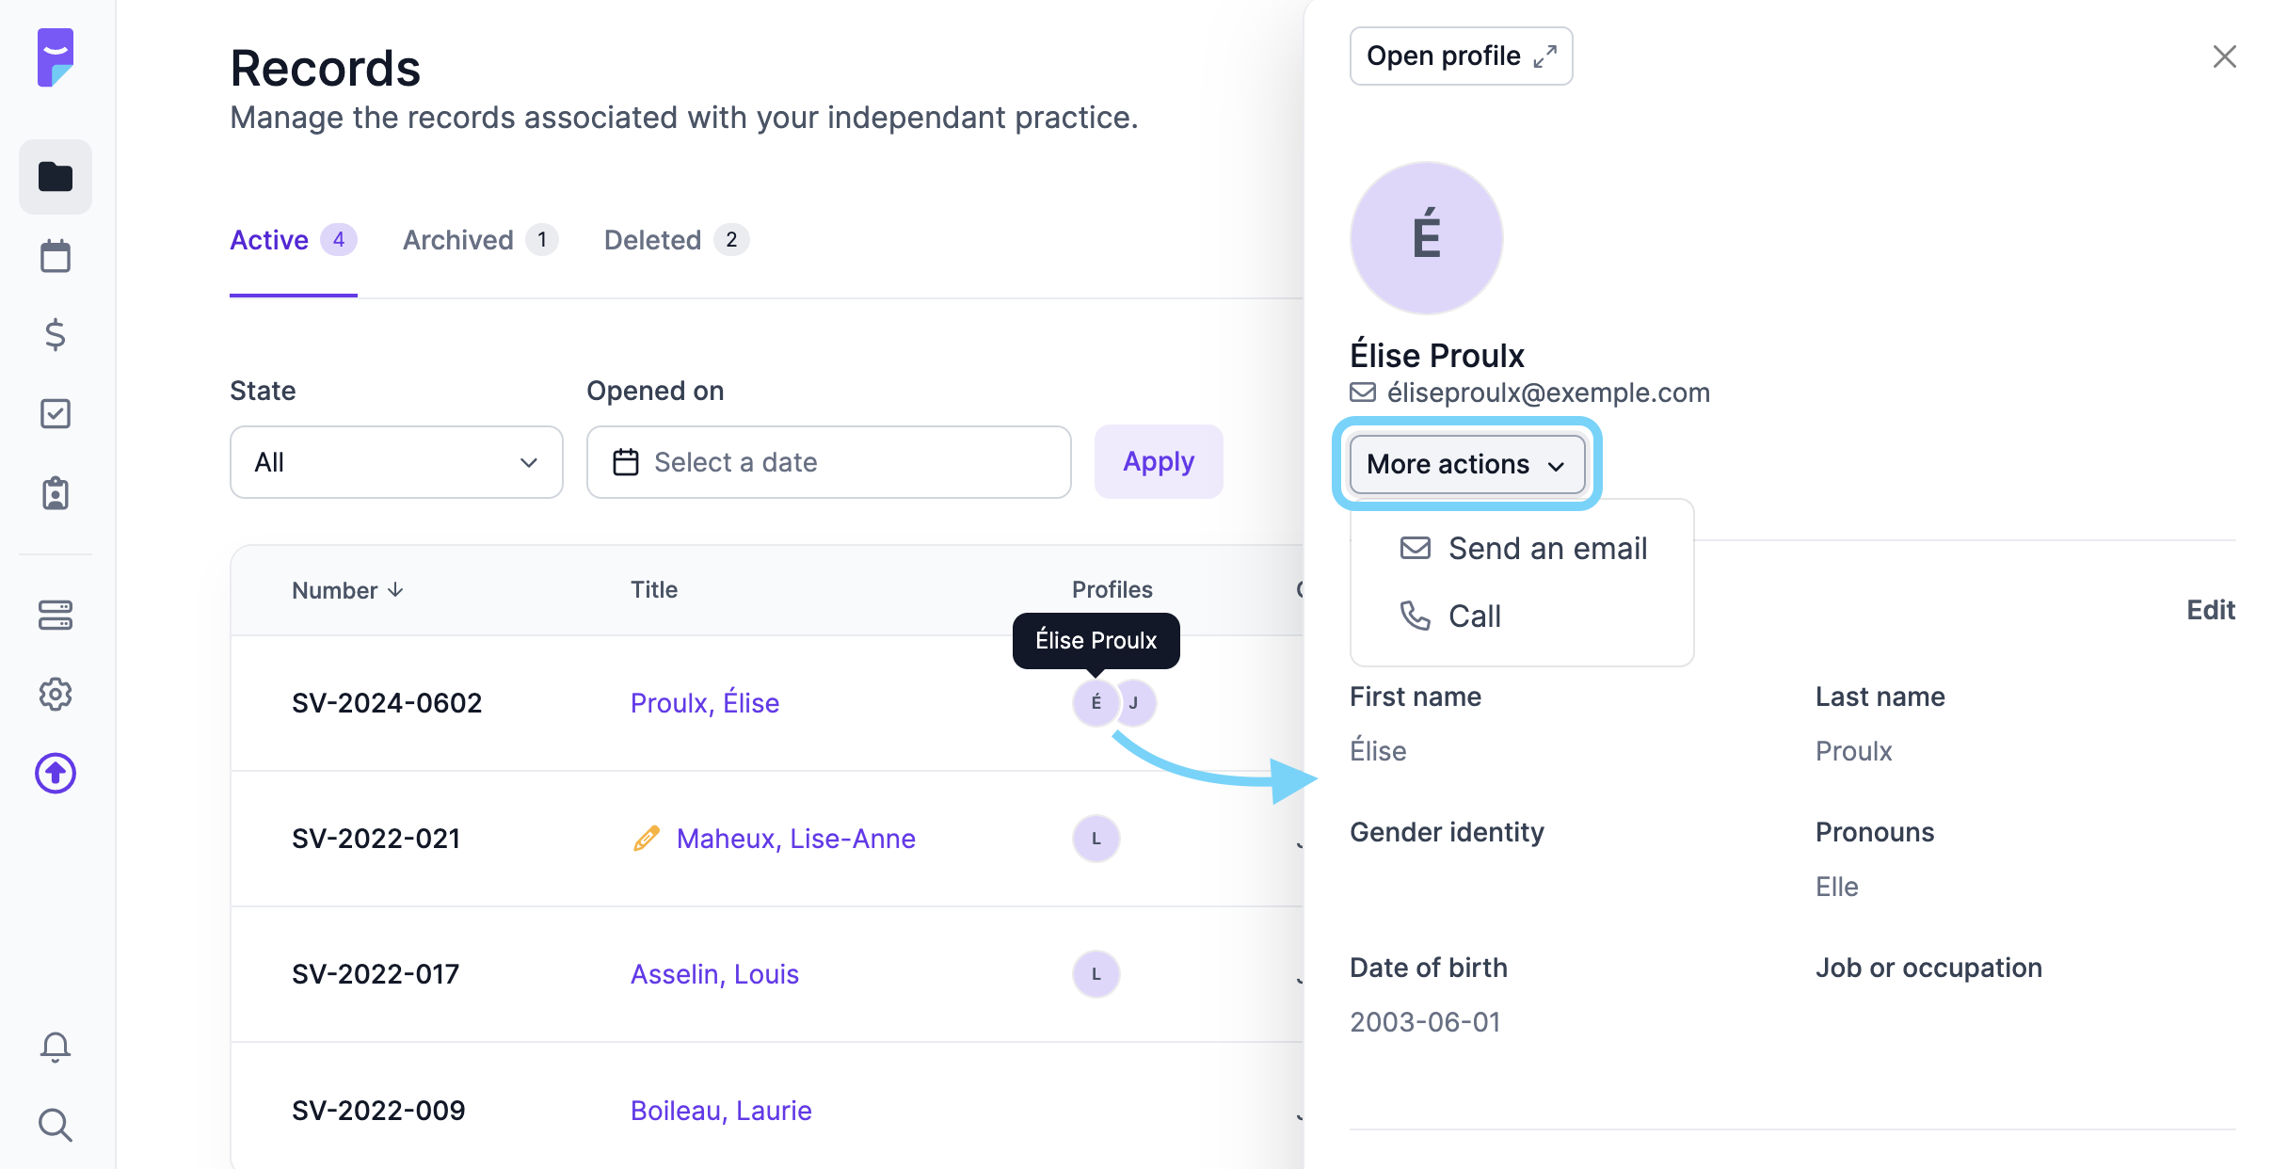Open the Maheux, Lise-Anne record link
The width and height of the screenshot is (2272, 1169).
tap(795, 839)
